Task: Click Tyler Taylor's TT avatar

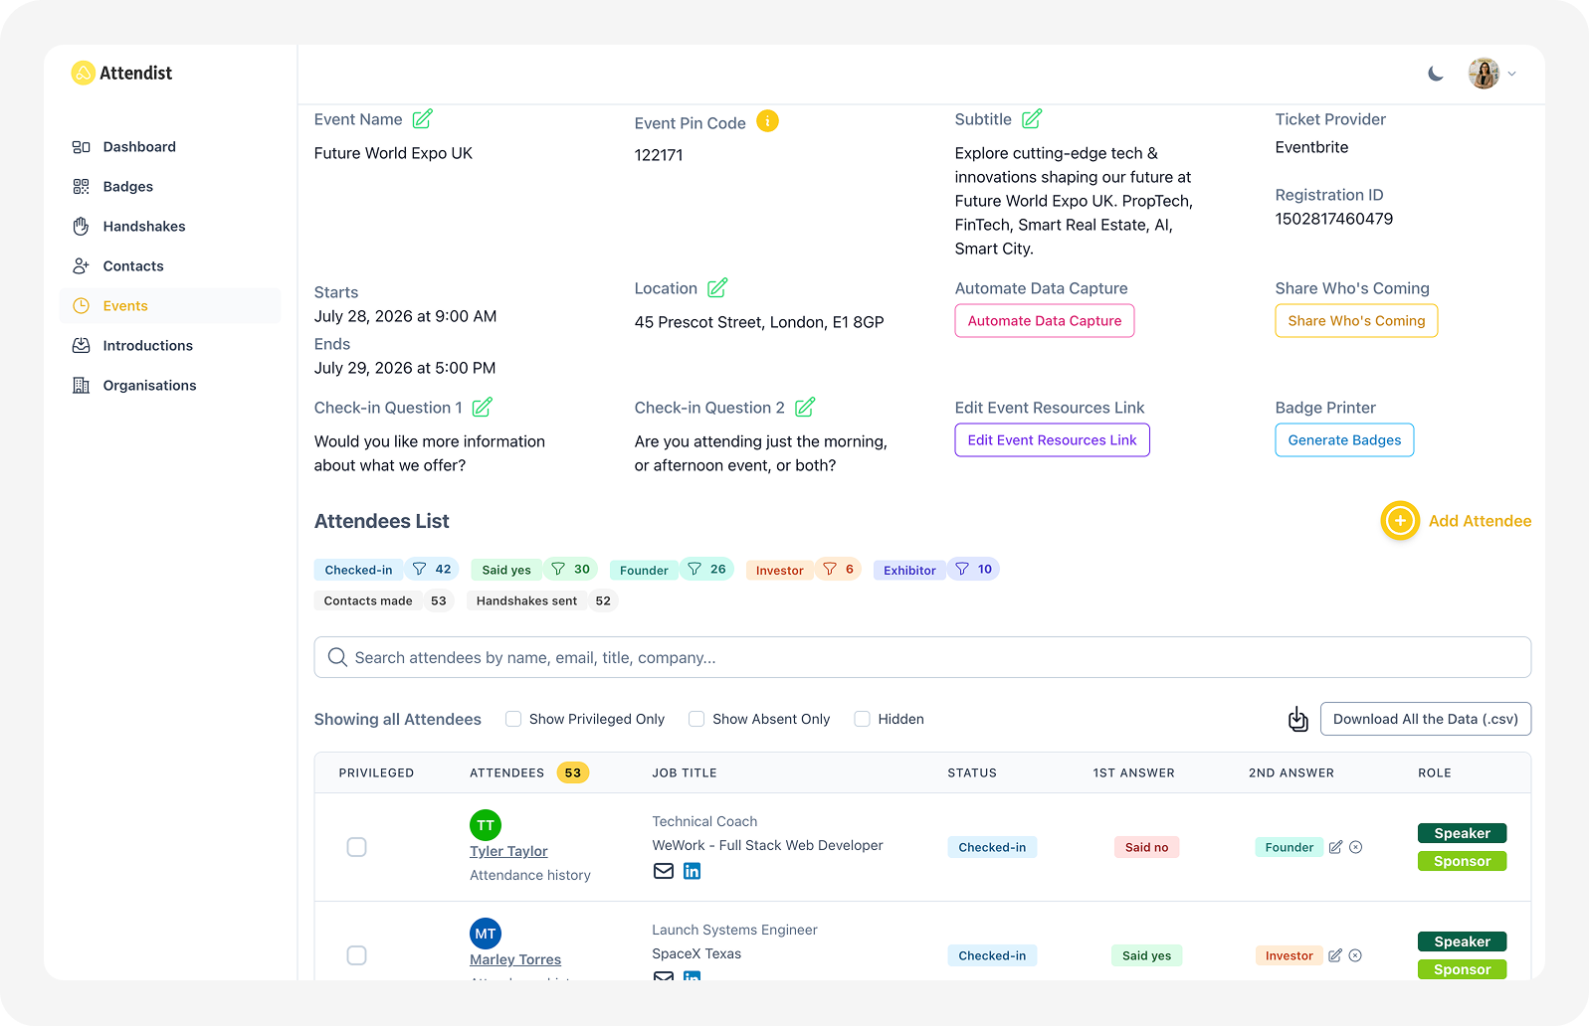Action: tap(486, 825)
